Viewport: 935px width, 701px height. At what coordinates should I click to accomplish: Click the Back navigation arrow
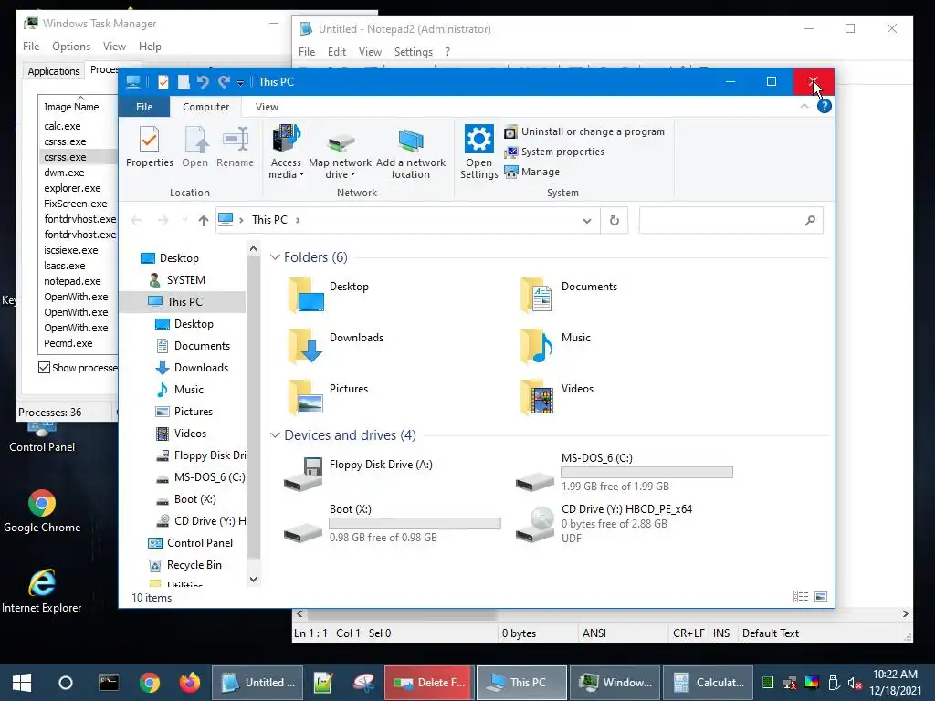(137, 221)
